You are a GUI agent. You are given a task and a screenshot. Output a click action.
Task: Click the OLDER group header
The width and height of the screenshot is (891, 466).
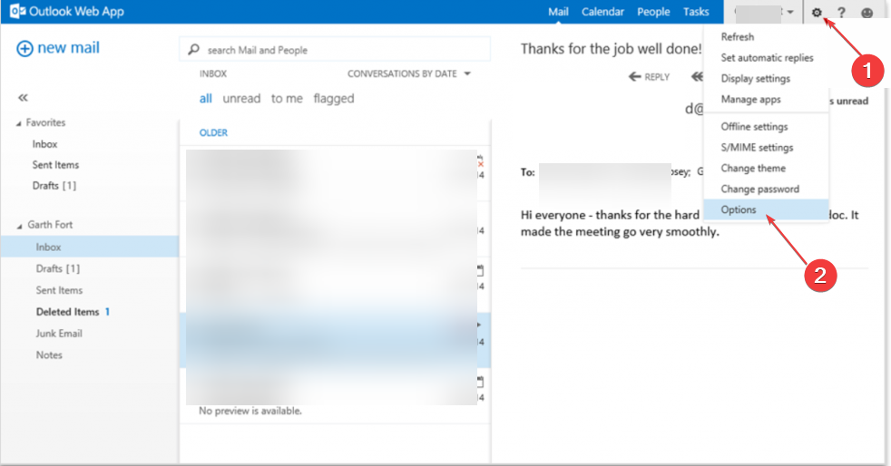click(213, 132)
